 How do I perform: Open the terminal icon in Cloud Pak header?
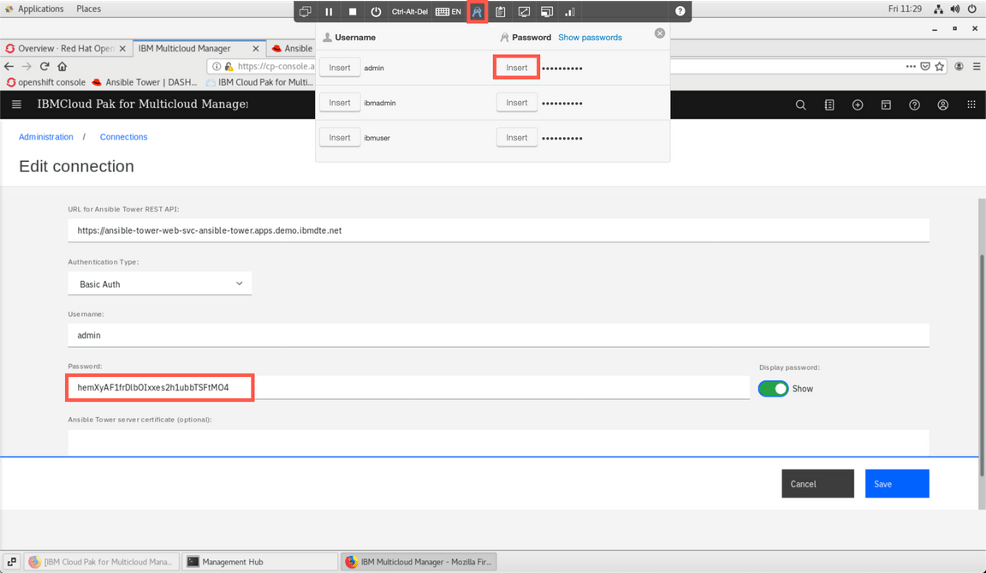pos(886,105)
